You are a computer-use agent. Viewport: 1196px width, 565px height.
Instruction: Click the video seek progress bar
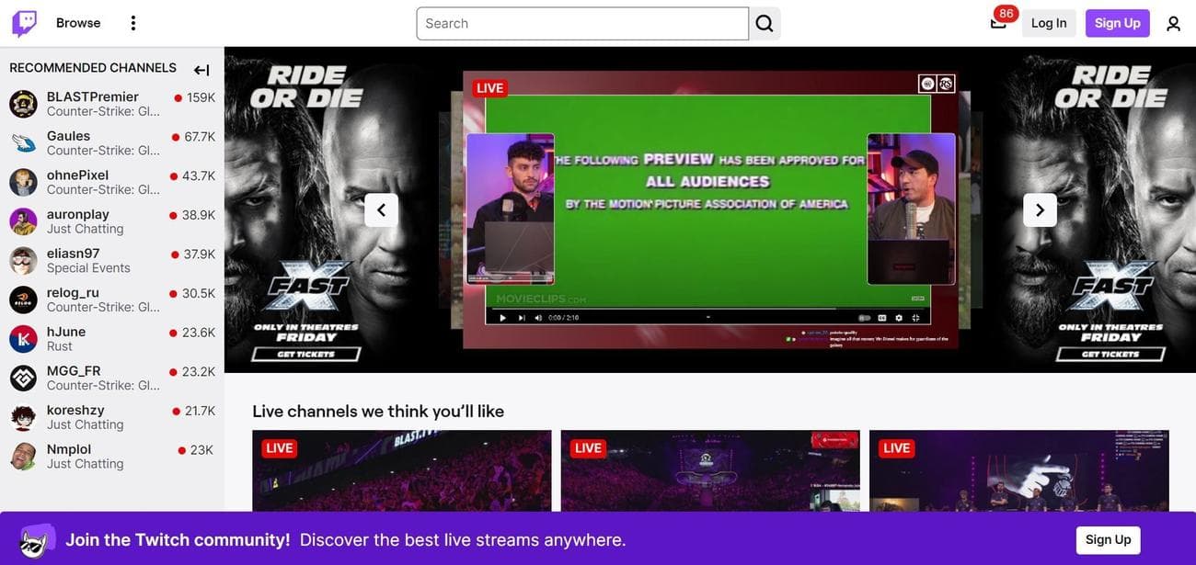708,309
